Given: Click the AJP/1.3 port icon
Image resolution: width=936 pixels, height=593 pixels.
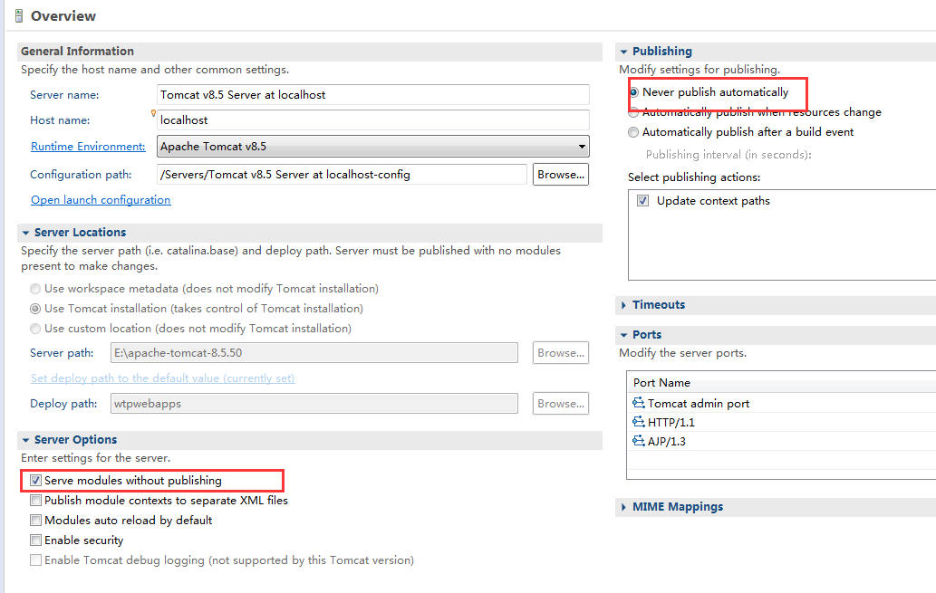Looking at the screenshot, I should tap(638, 442).
